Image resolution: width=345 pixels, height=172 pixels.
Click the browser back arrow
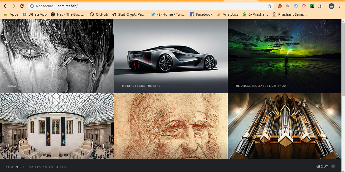6,6
